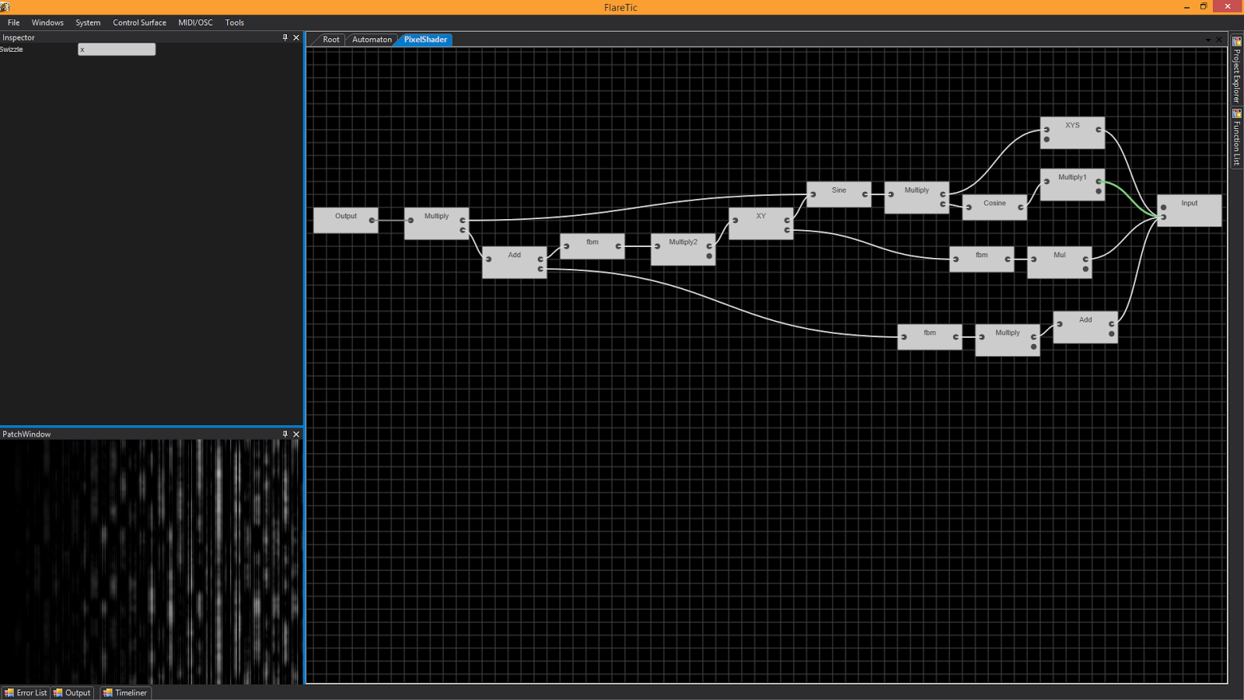Image resolution: width=1244 pixels, height=700 pixels.
Task: Select the XY node
Action: [x=761, y=223]
